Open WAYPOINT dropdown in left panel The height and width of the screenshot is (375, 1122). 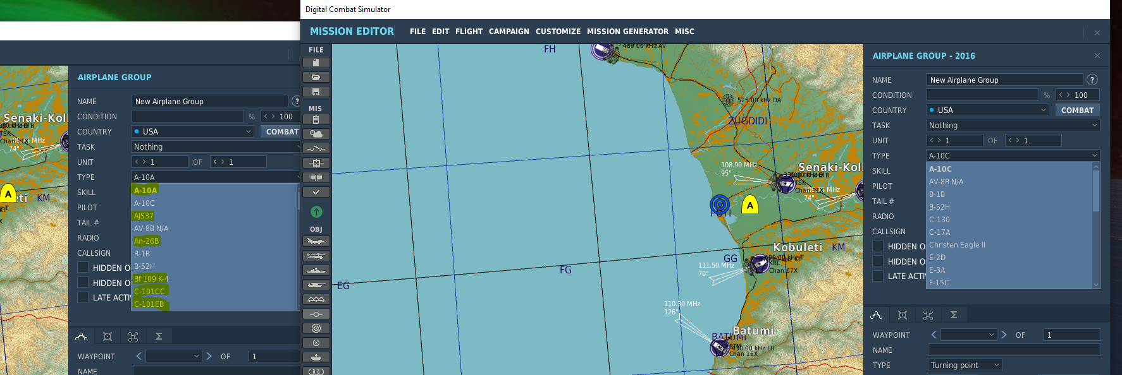coord(174,356)
